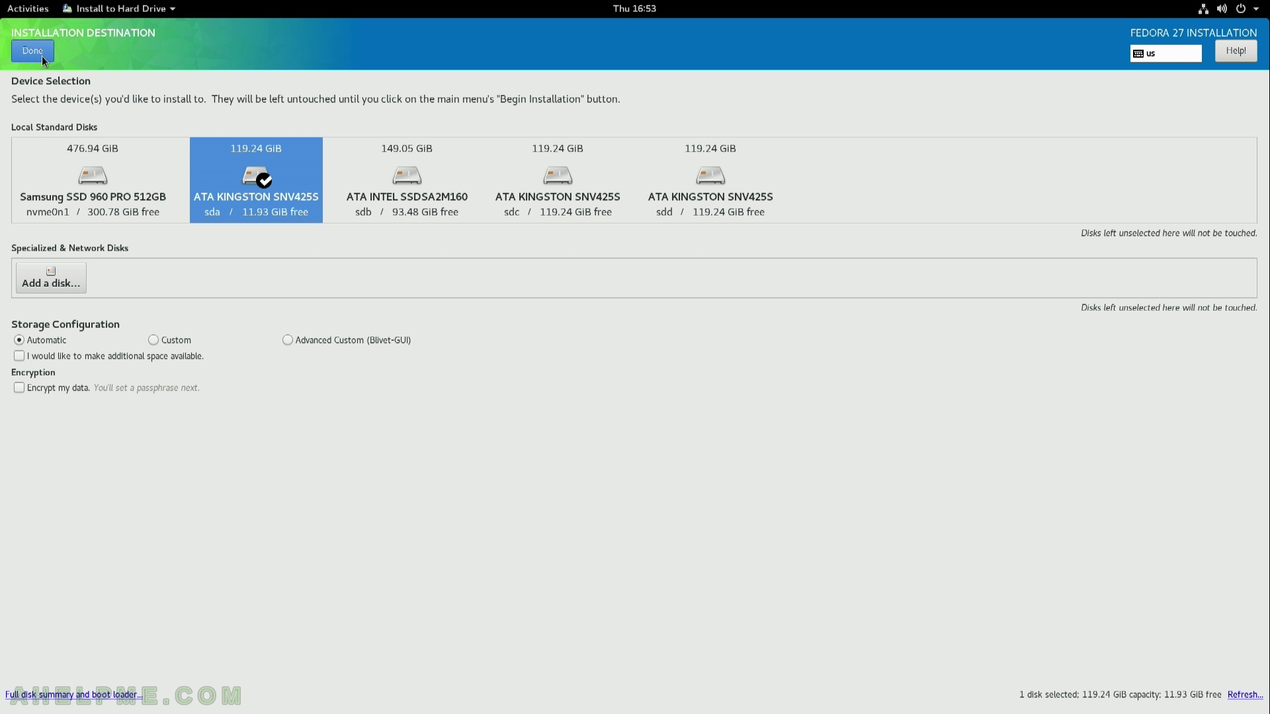Click 'sdc / 119.24 GiB free' text

(x=558, y=212)
